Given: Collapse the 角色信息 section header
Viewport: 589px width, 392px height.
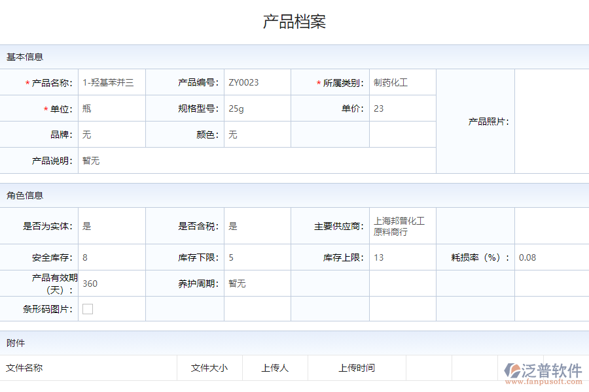Looking at the screenshot, I should (25, 195).
